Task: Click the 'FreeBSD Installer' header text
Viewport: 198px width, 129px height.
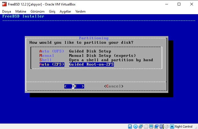Action: coord(23,16)
